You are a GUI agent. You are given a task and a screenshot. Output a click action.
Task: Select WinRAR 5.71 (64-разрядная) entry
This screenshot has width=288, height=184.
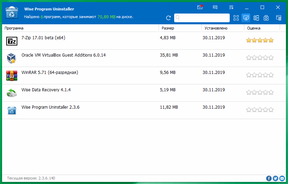click(x=144, y=76)
